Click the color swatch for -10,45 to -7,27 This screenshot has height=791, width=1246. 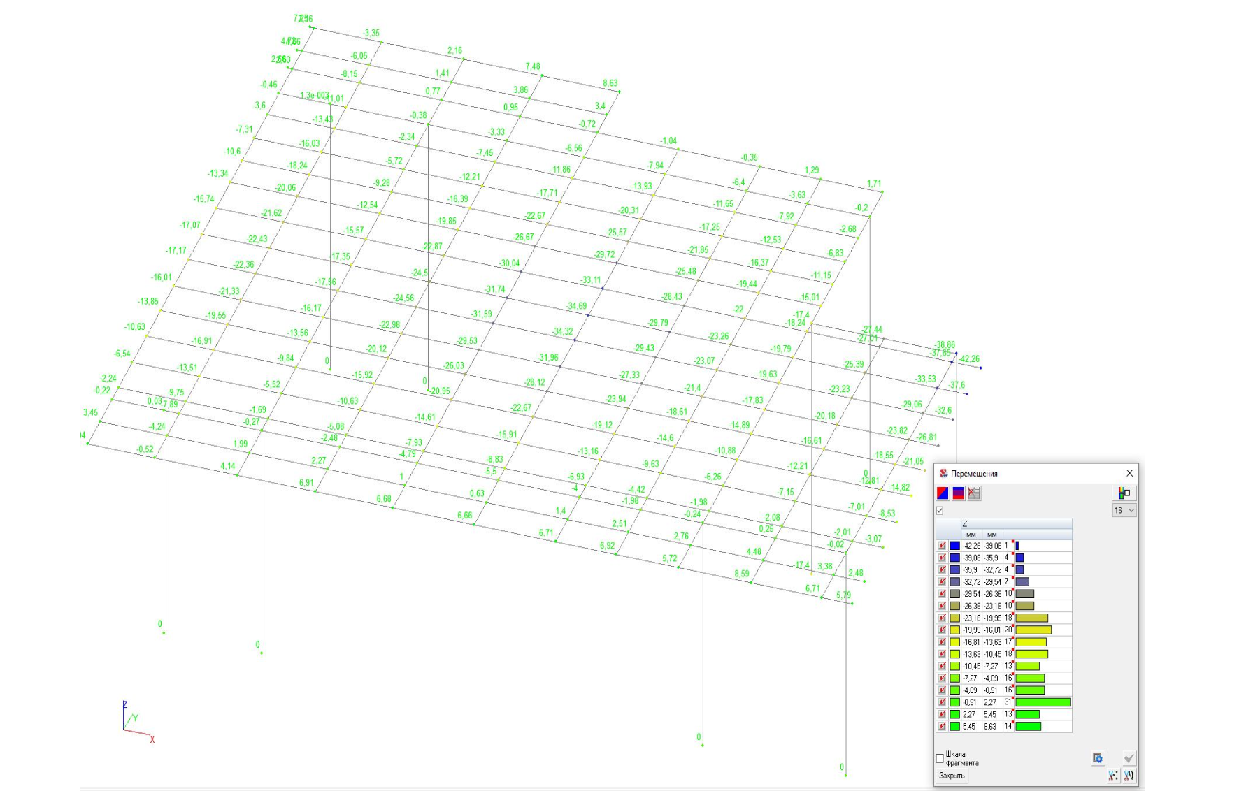tap(954, 667)
